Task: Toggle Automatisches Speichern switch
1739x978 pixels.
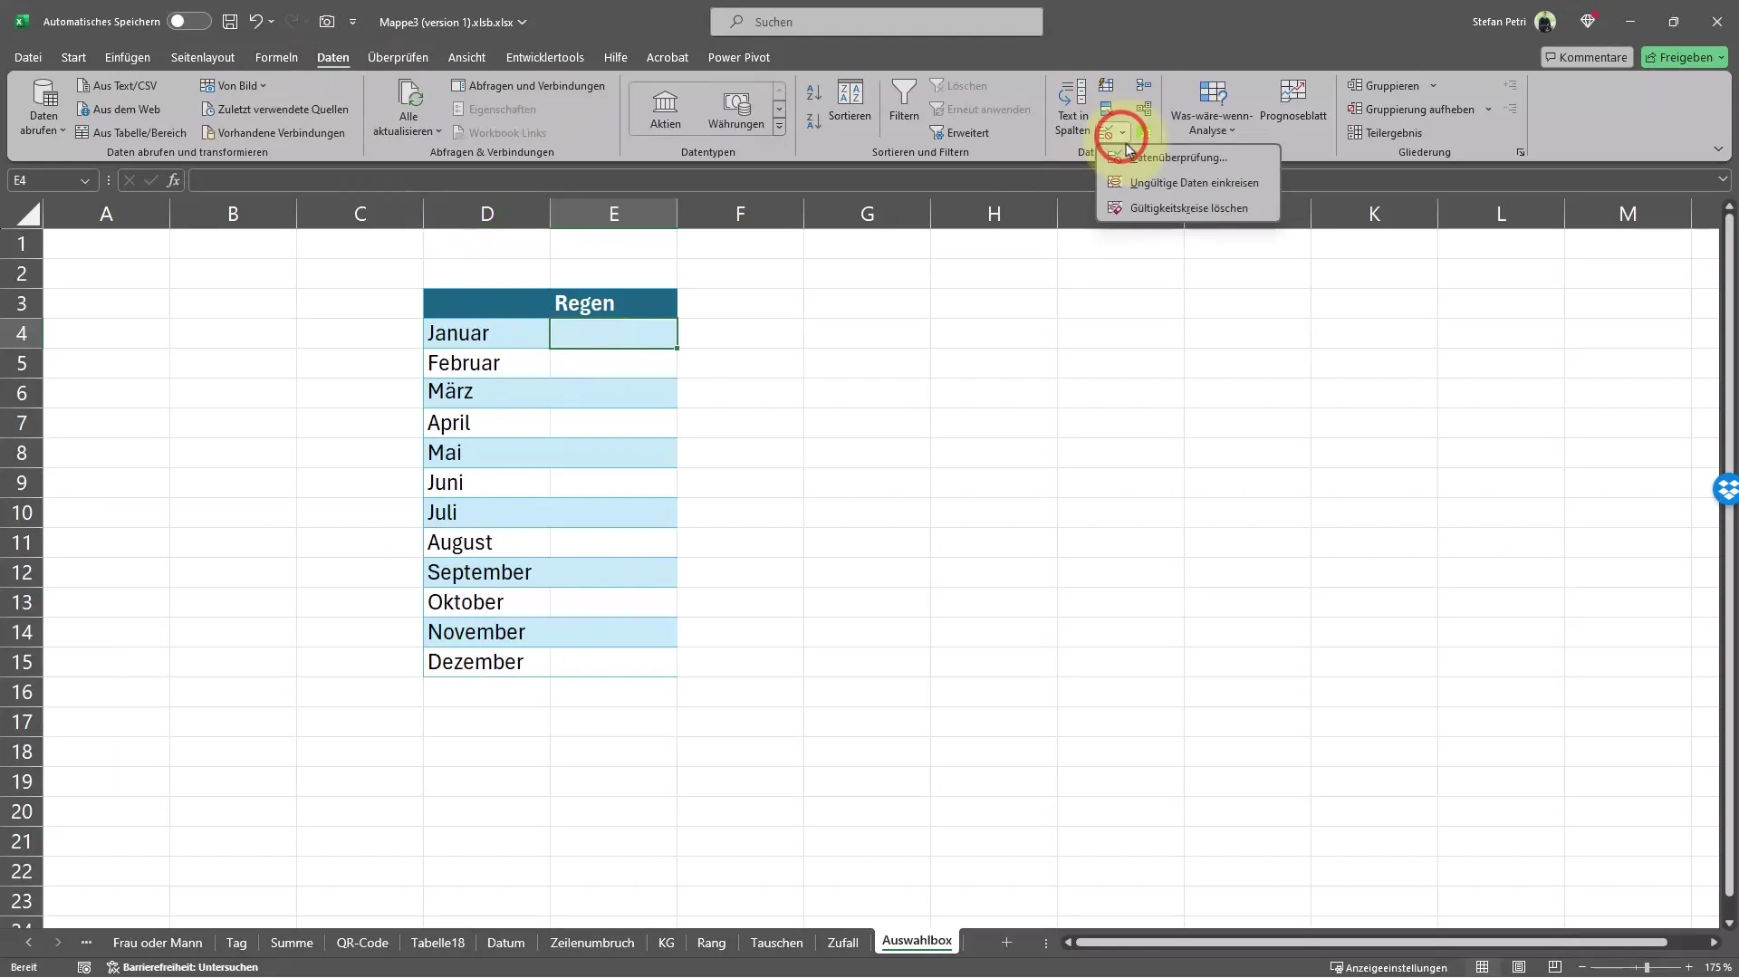Action: point(188,21)
